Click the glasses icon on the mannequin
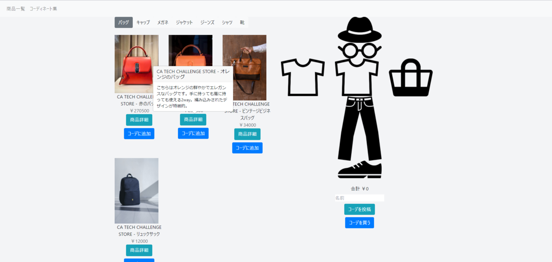The image size is (552, 262). coord(360,50)
